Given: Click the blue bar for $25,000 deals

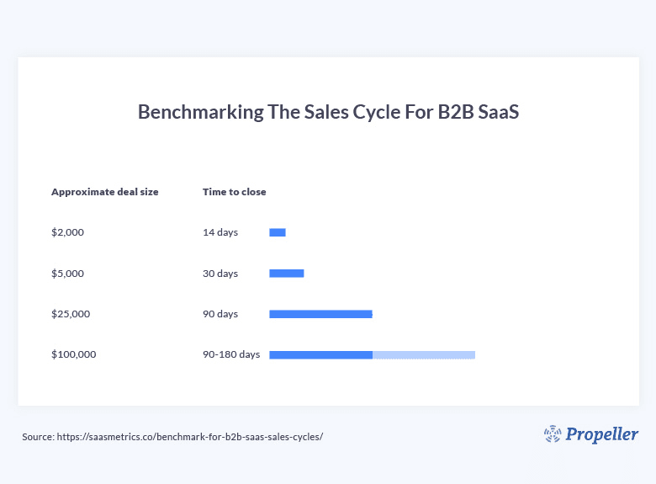Looking at the screenshot, I should coord(321,314).
